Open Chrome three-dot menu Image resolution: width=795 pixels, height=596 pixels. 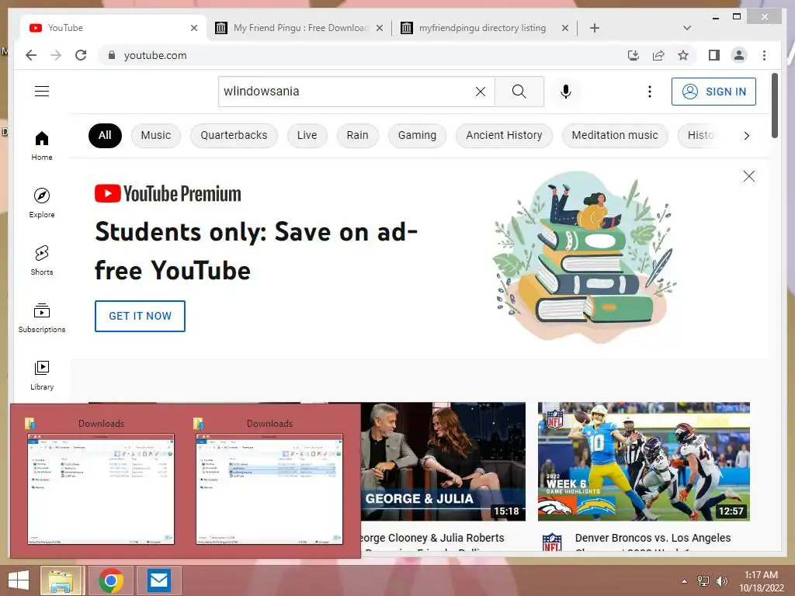[764, 55]
